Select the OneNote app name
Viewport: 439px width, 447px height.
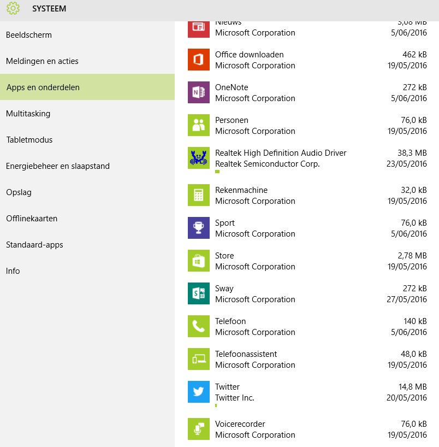(x=232, y=87)
